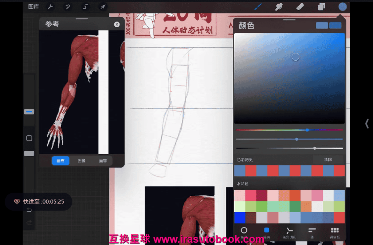Pick the orange-red swatch in 水彩色 top row
Viewport: 373px width, 245px height.
point(295,196)
